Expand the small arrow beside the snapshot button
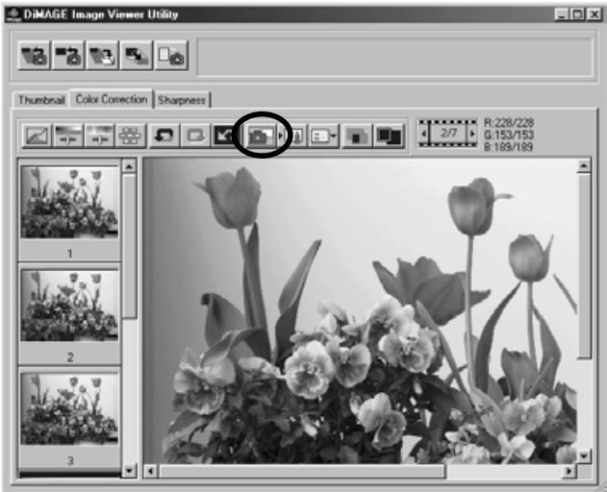Viewport: 607px width, 492px height. tap(281, 135)
